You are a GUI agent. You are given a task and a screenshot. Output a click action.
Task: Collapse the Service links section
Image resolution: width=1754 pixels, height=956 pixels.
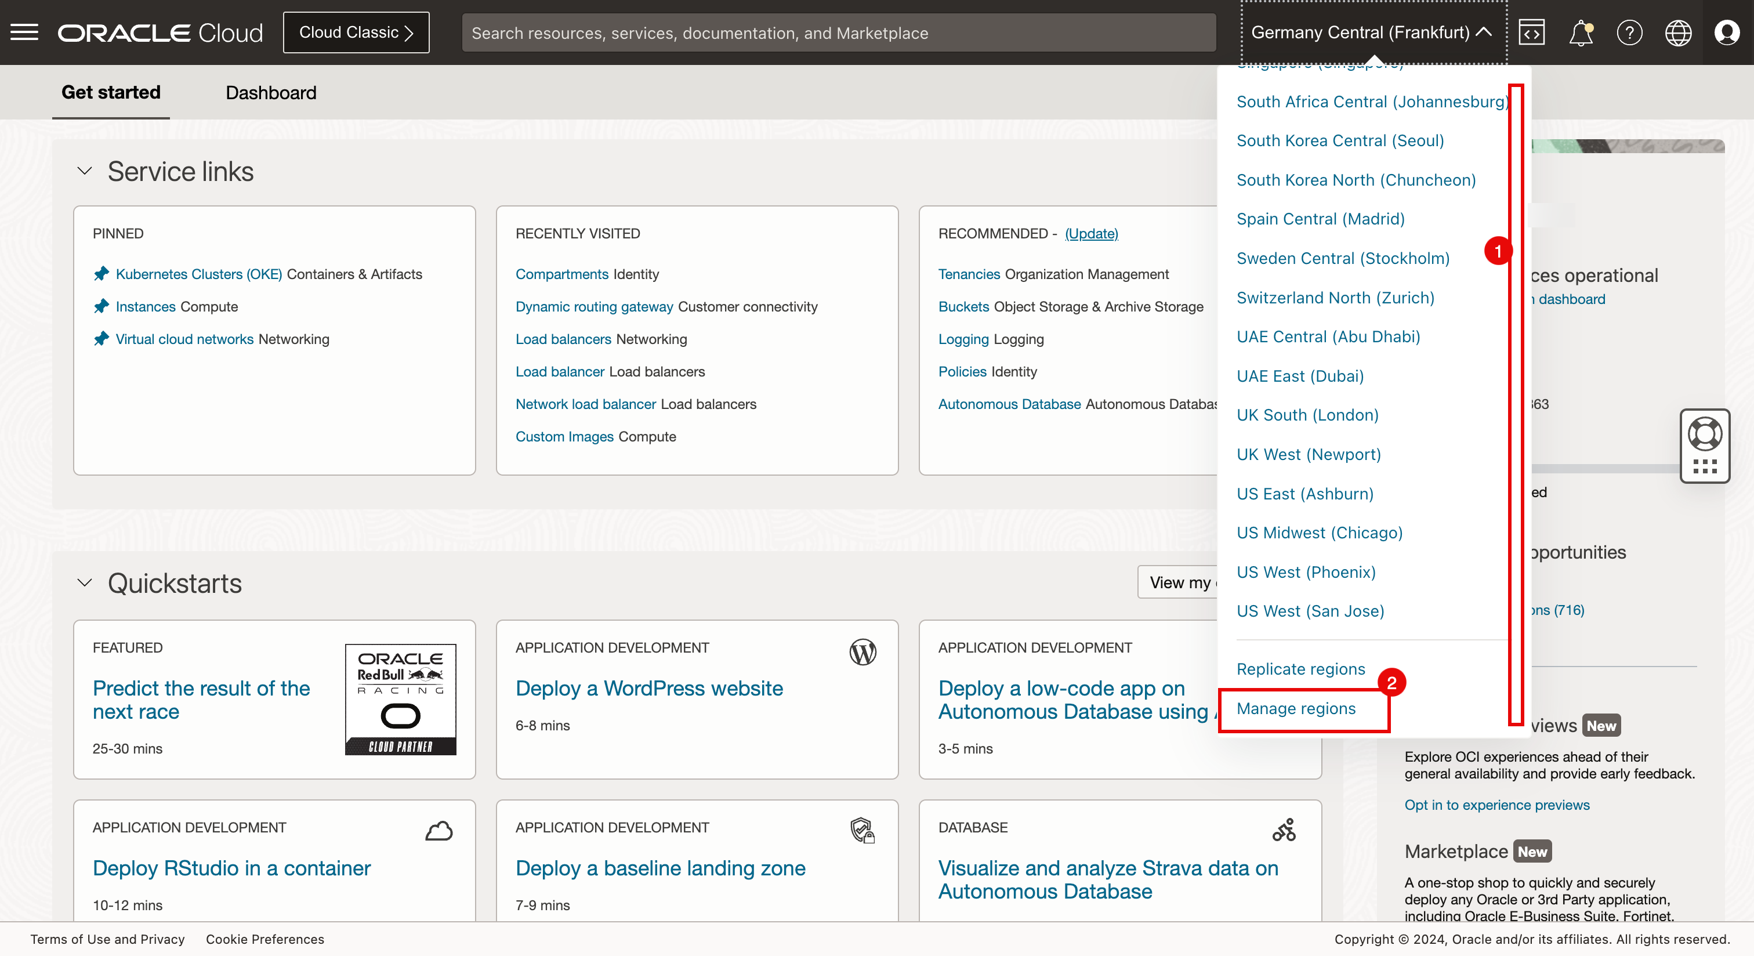[85, 171]
